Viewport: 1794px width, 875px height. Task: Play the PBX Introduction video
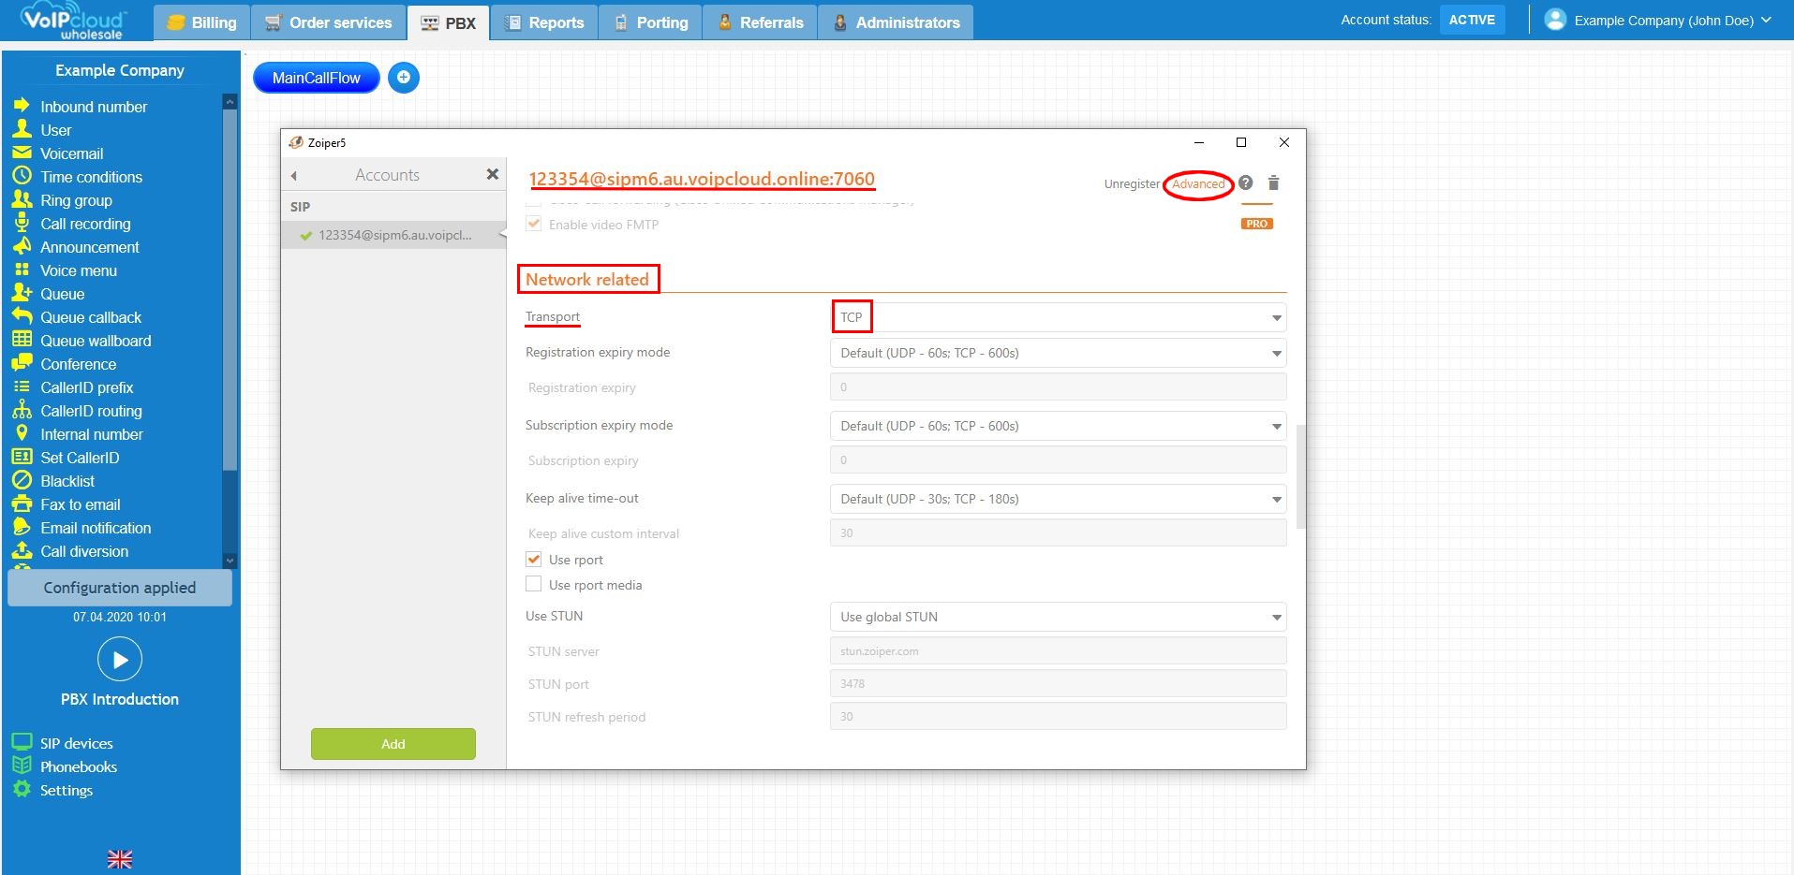click(120, 660)
